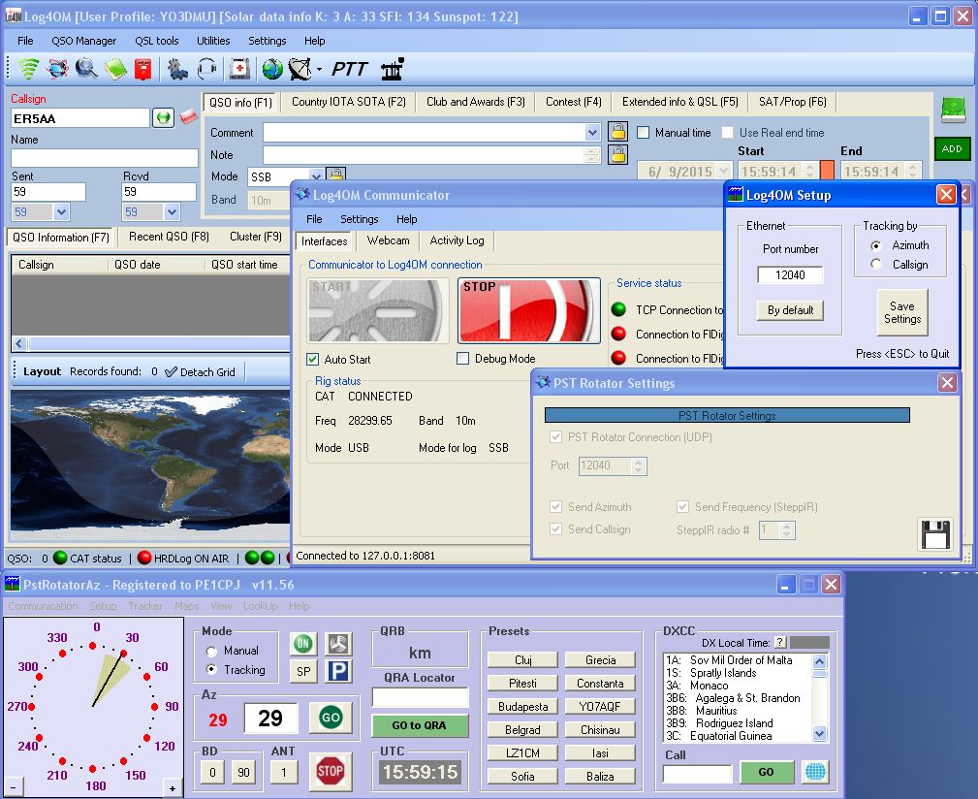Click the green ON button in PstRotatorAz
The width and height of the screenshot is (978, 799).
tap(303, 643)
